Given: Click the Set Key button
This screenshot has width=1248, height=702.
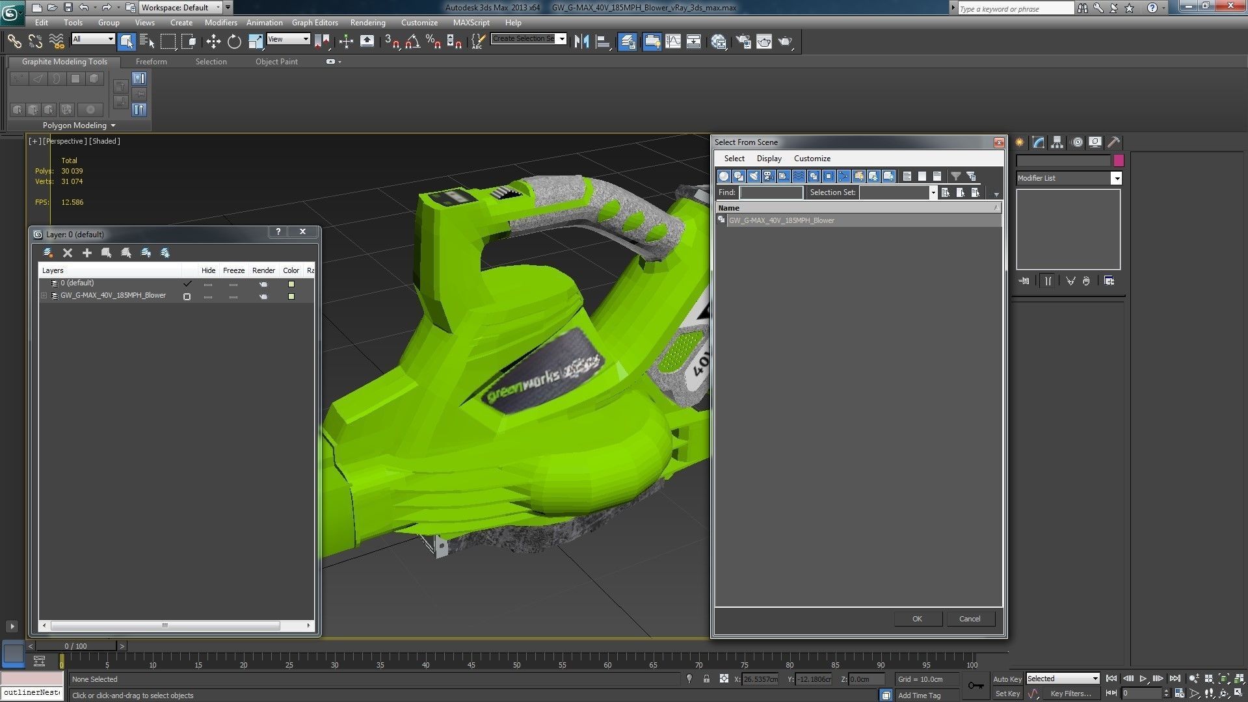Looking at the screenshot, I should [x=1007, y=694].
